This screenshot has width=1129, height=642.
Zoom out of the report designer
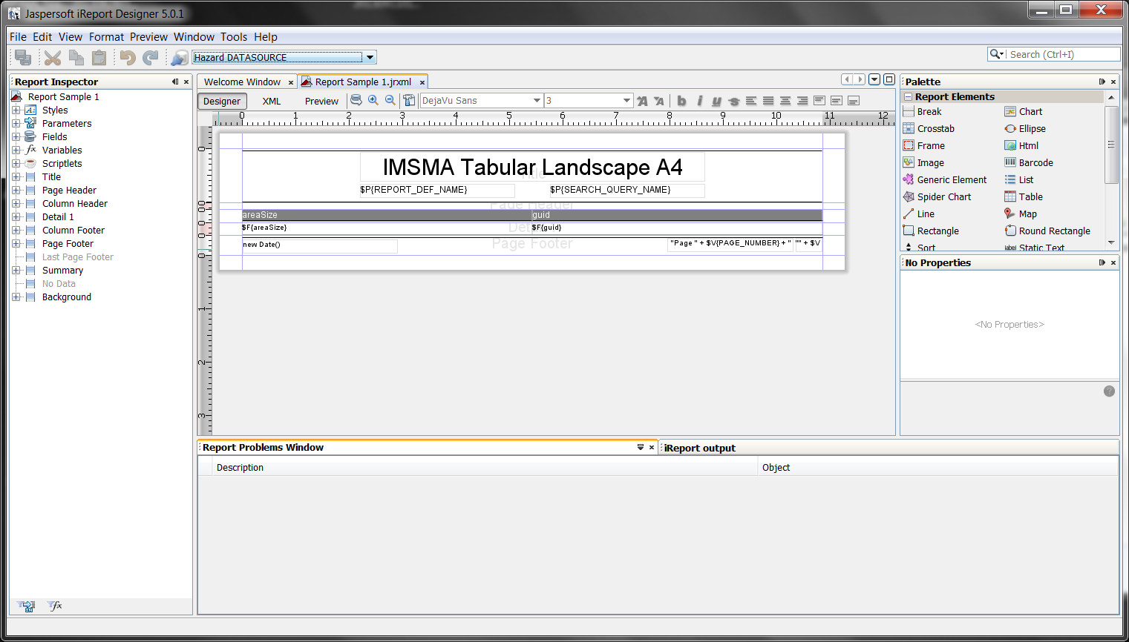coord(390,101)
